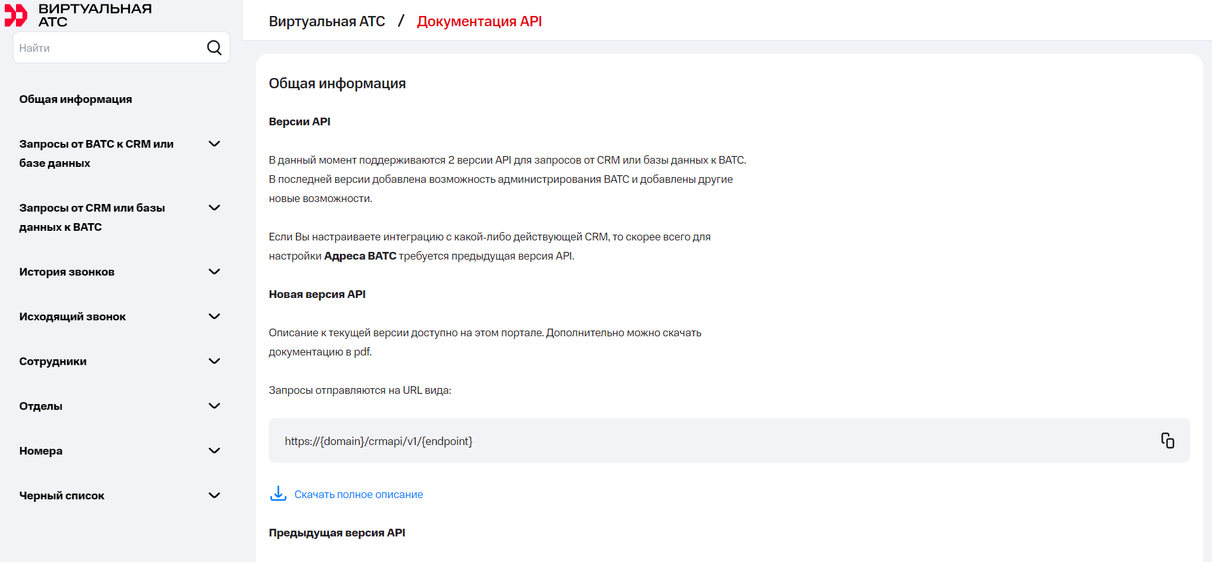This screenshot has height=562, width=1212.
Task: Open the Сотрудники menu item
Action: pos(53,361)
